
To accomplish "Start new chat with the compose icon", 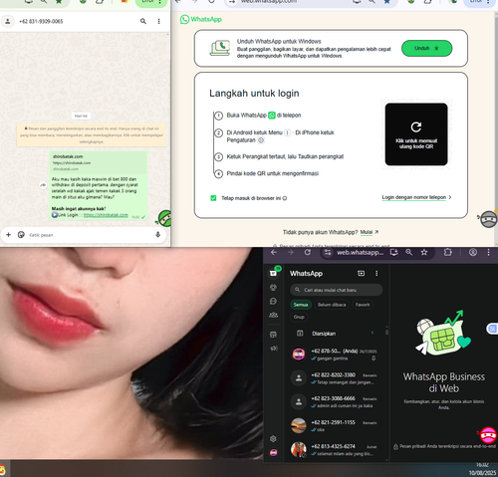I will [x=361, y=273].
